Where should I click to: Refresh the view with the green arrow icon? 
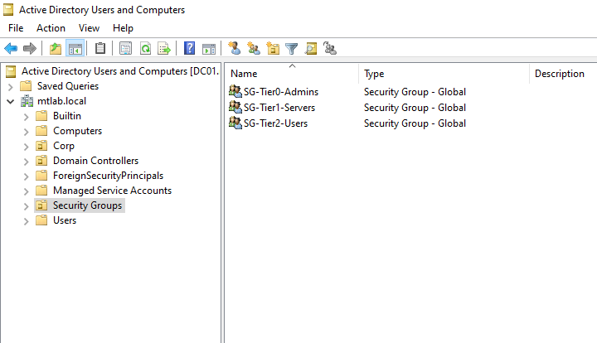[x=145, y=49]
